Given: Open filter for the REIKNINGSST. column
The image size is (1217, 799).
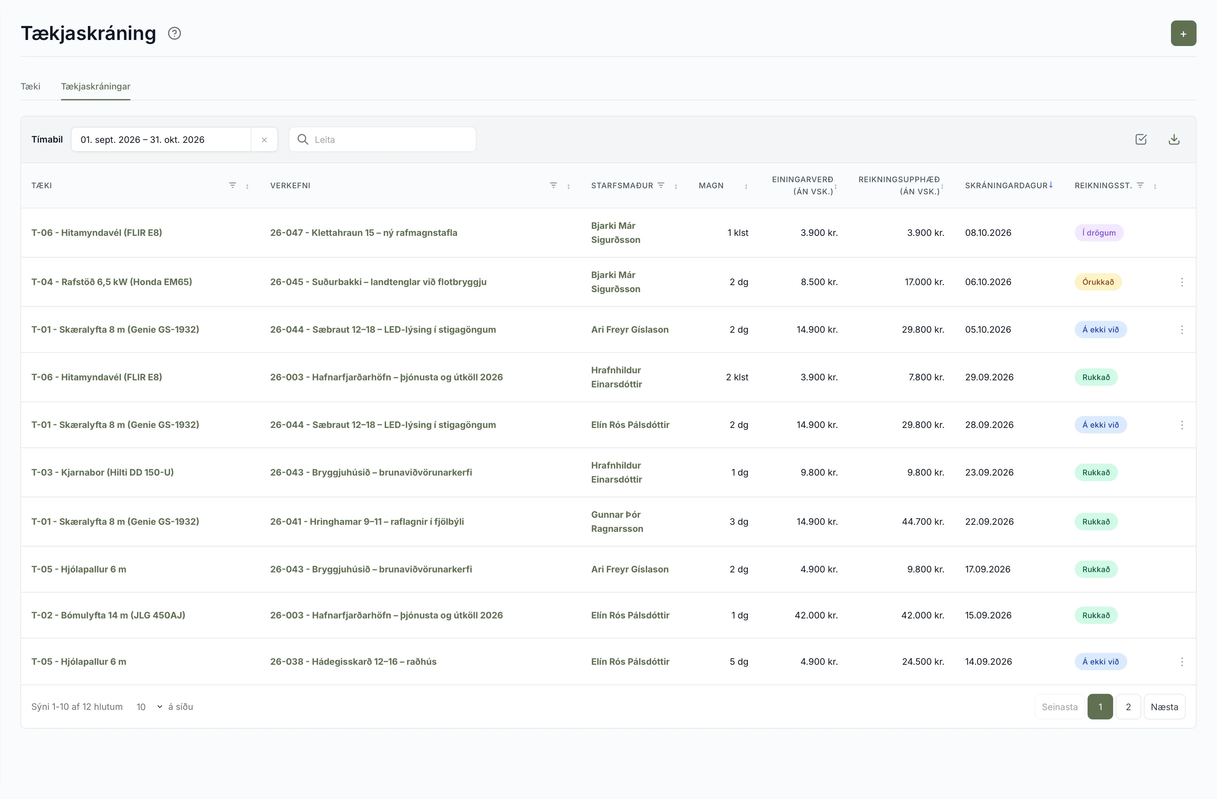Looking at the screenshot, I should [x=1140, y=185].
